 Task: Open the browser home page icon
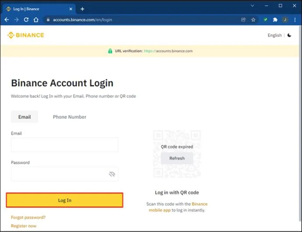[36, 20]
